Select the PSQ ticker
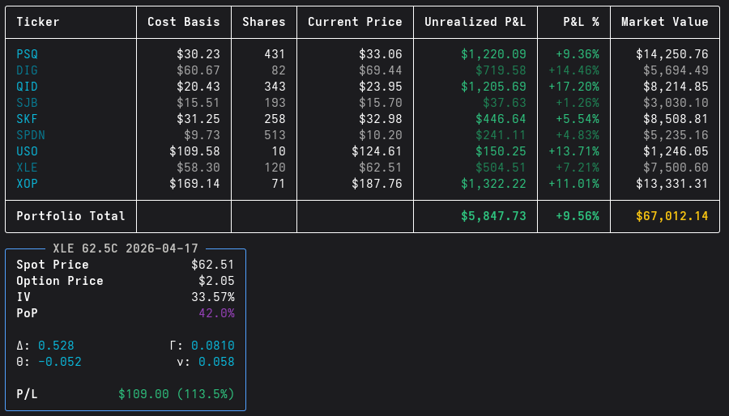 tap(27, 54)
